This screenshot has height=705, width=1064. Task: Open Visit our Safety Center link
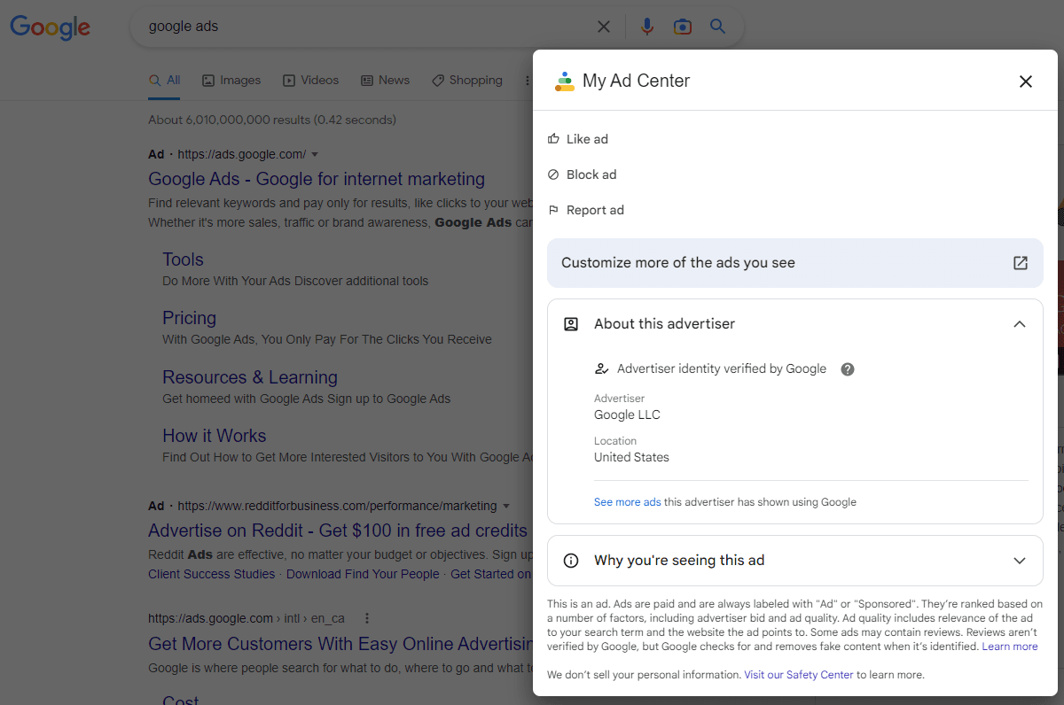[799, 675]
